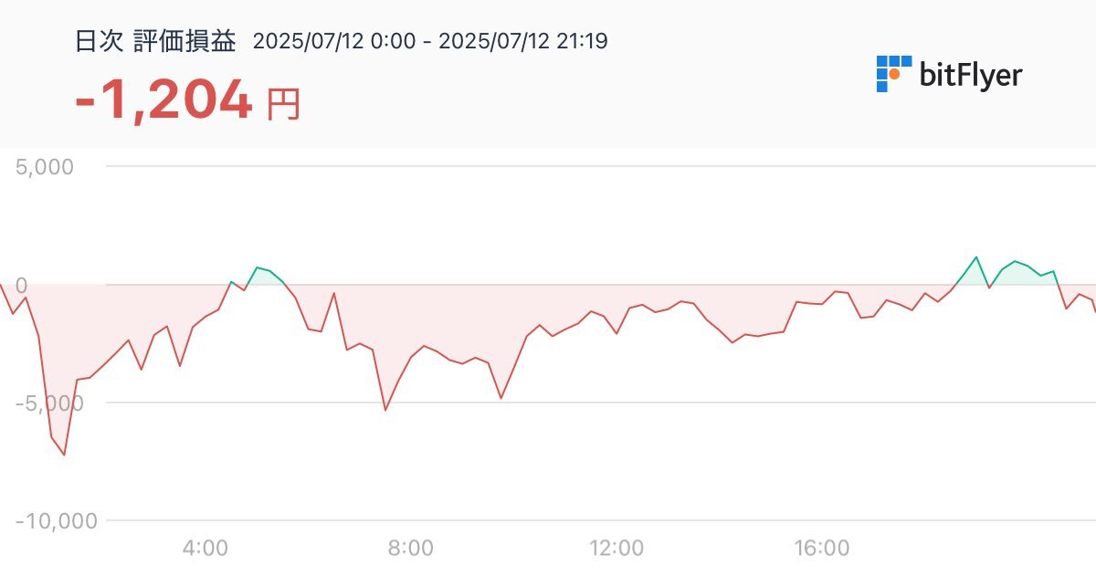Click the 5,000 y-axis label
Image resolution: width=1096 pixels, height=575 pixels.
[45, 167]
